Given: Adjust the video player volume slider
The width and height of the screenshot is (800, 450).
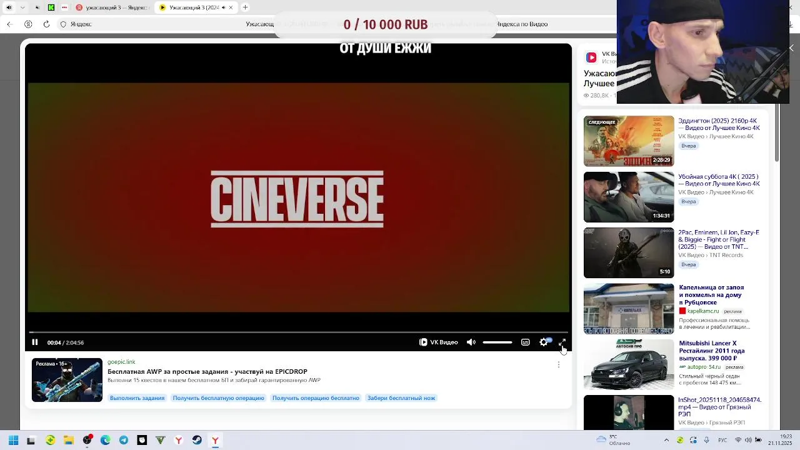Looking at the screenshot, I should click(497, 342).
